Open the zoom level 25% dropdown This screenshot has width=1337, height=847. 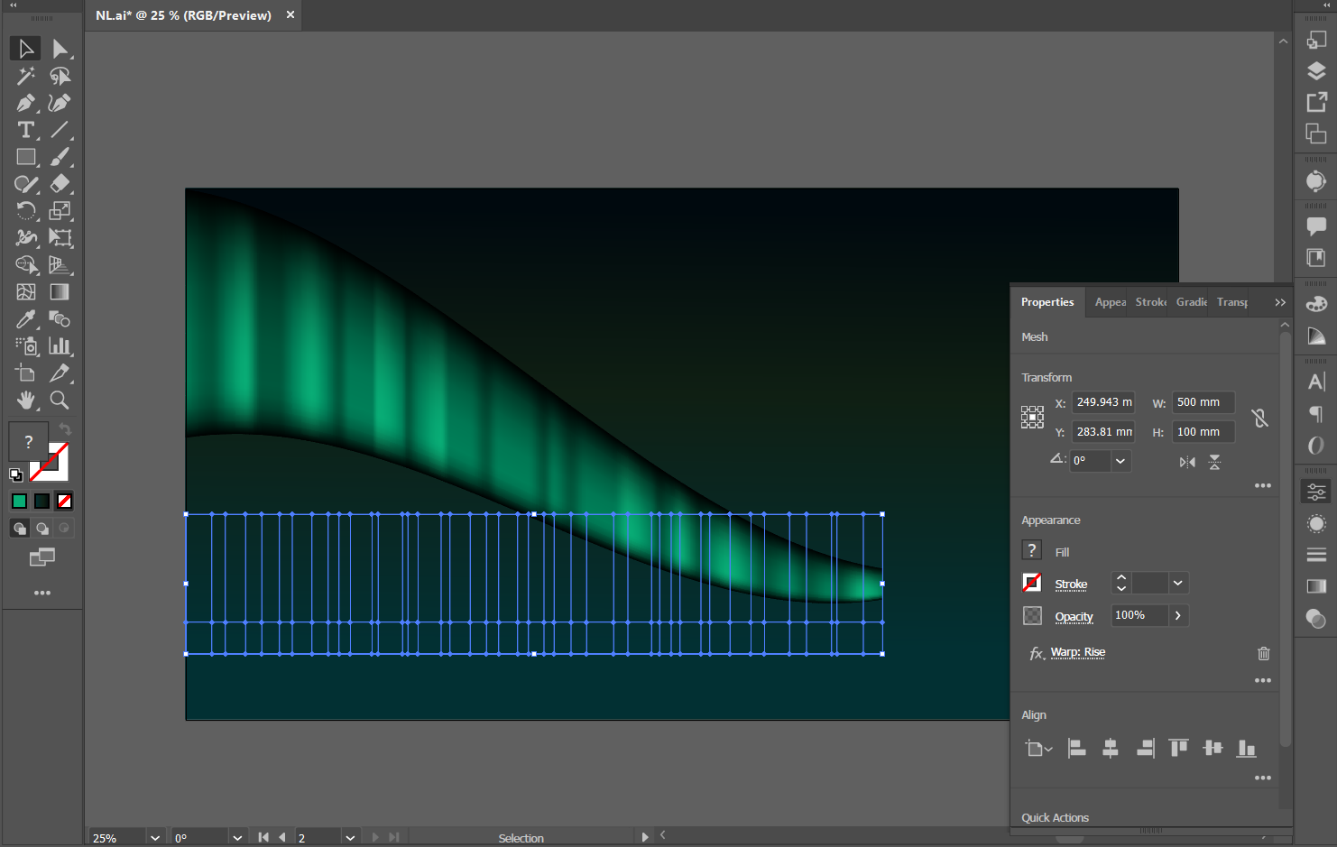coord(155,838)
